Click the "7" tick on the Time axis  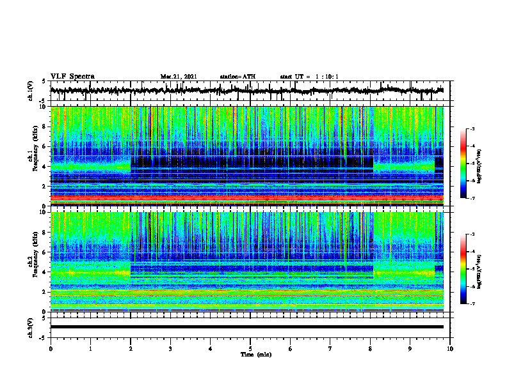pos(330,349)
